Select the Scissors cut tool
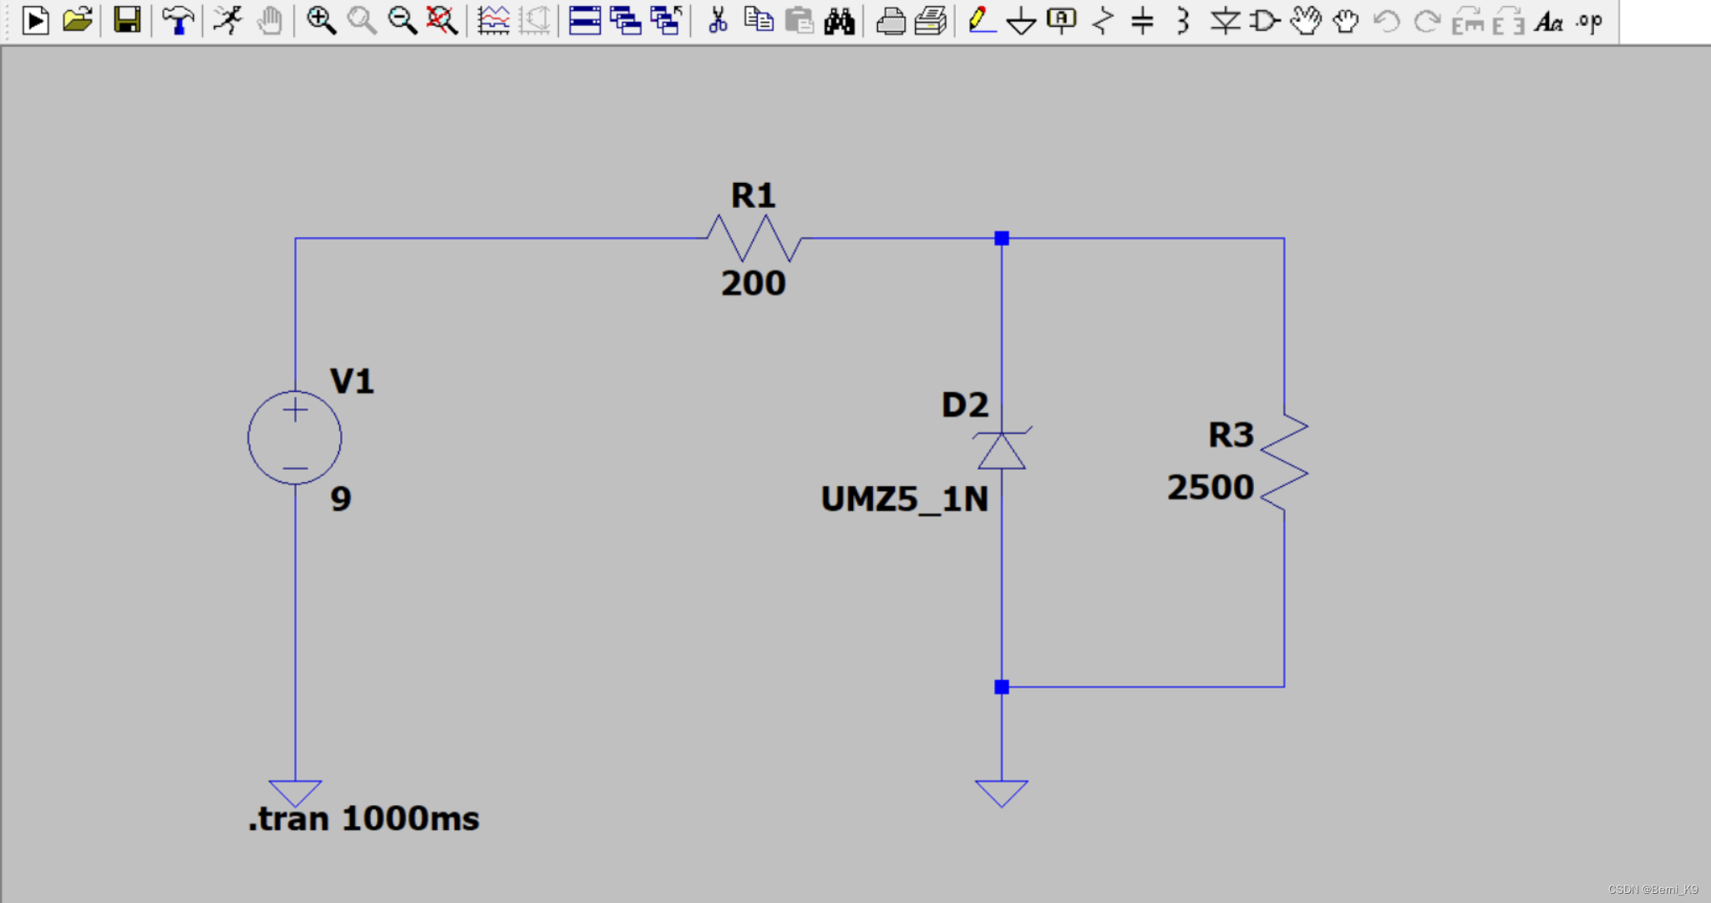Image resolution: width=1711 pixels, height=903 pixels. coord(718,20)
